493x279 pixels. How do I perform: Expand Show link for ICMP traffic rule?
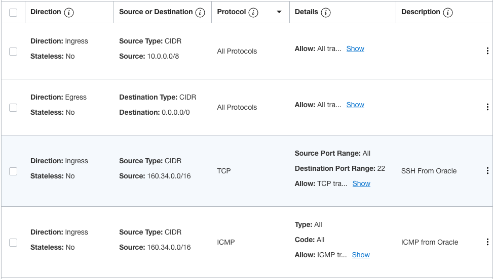(361, 255)
